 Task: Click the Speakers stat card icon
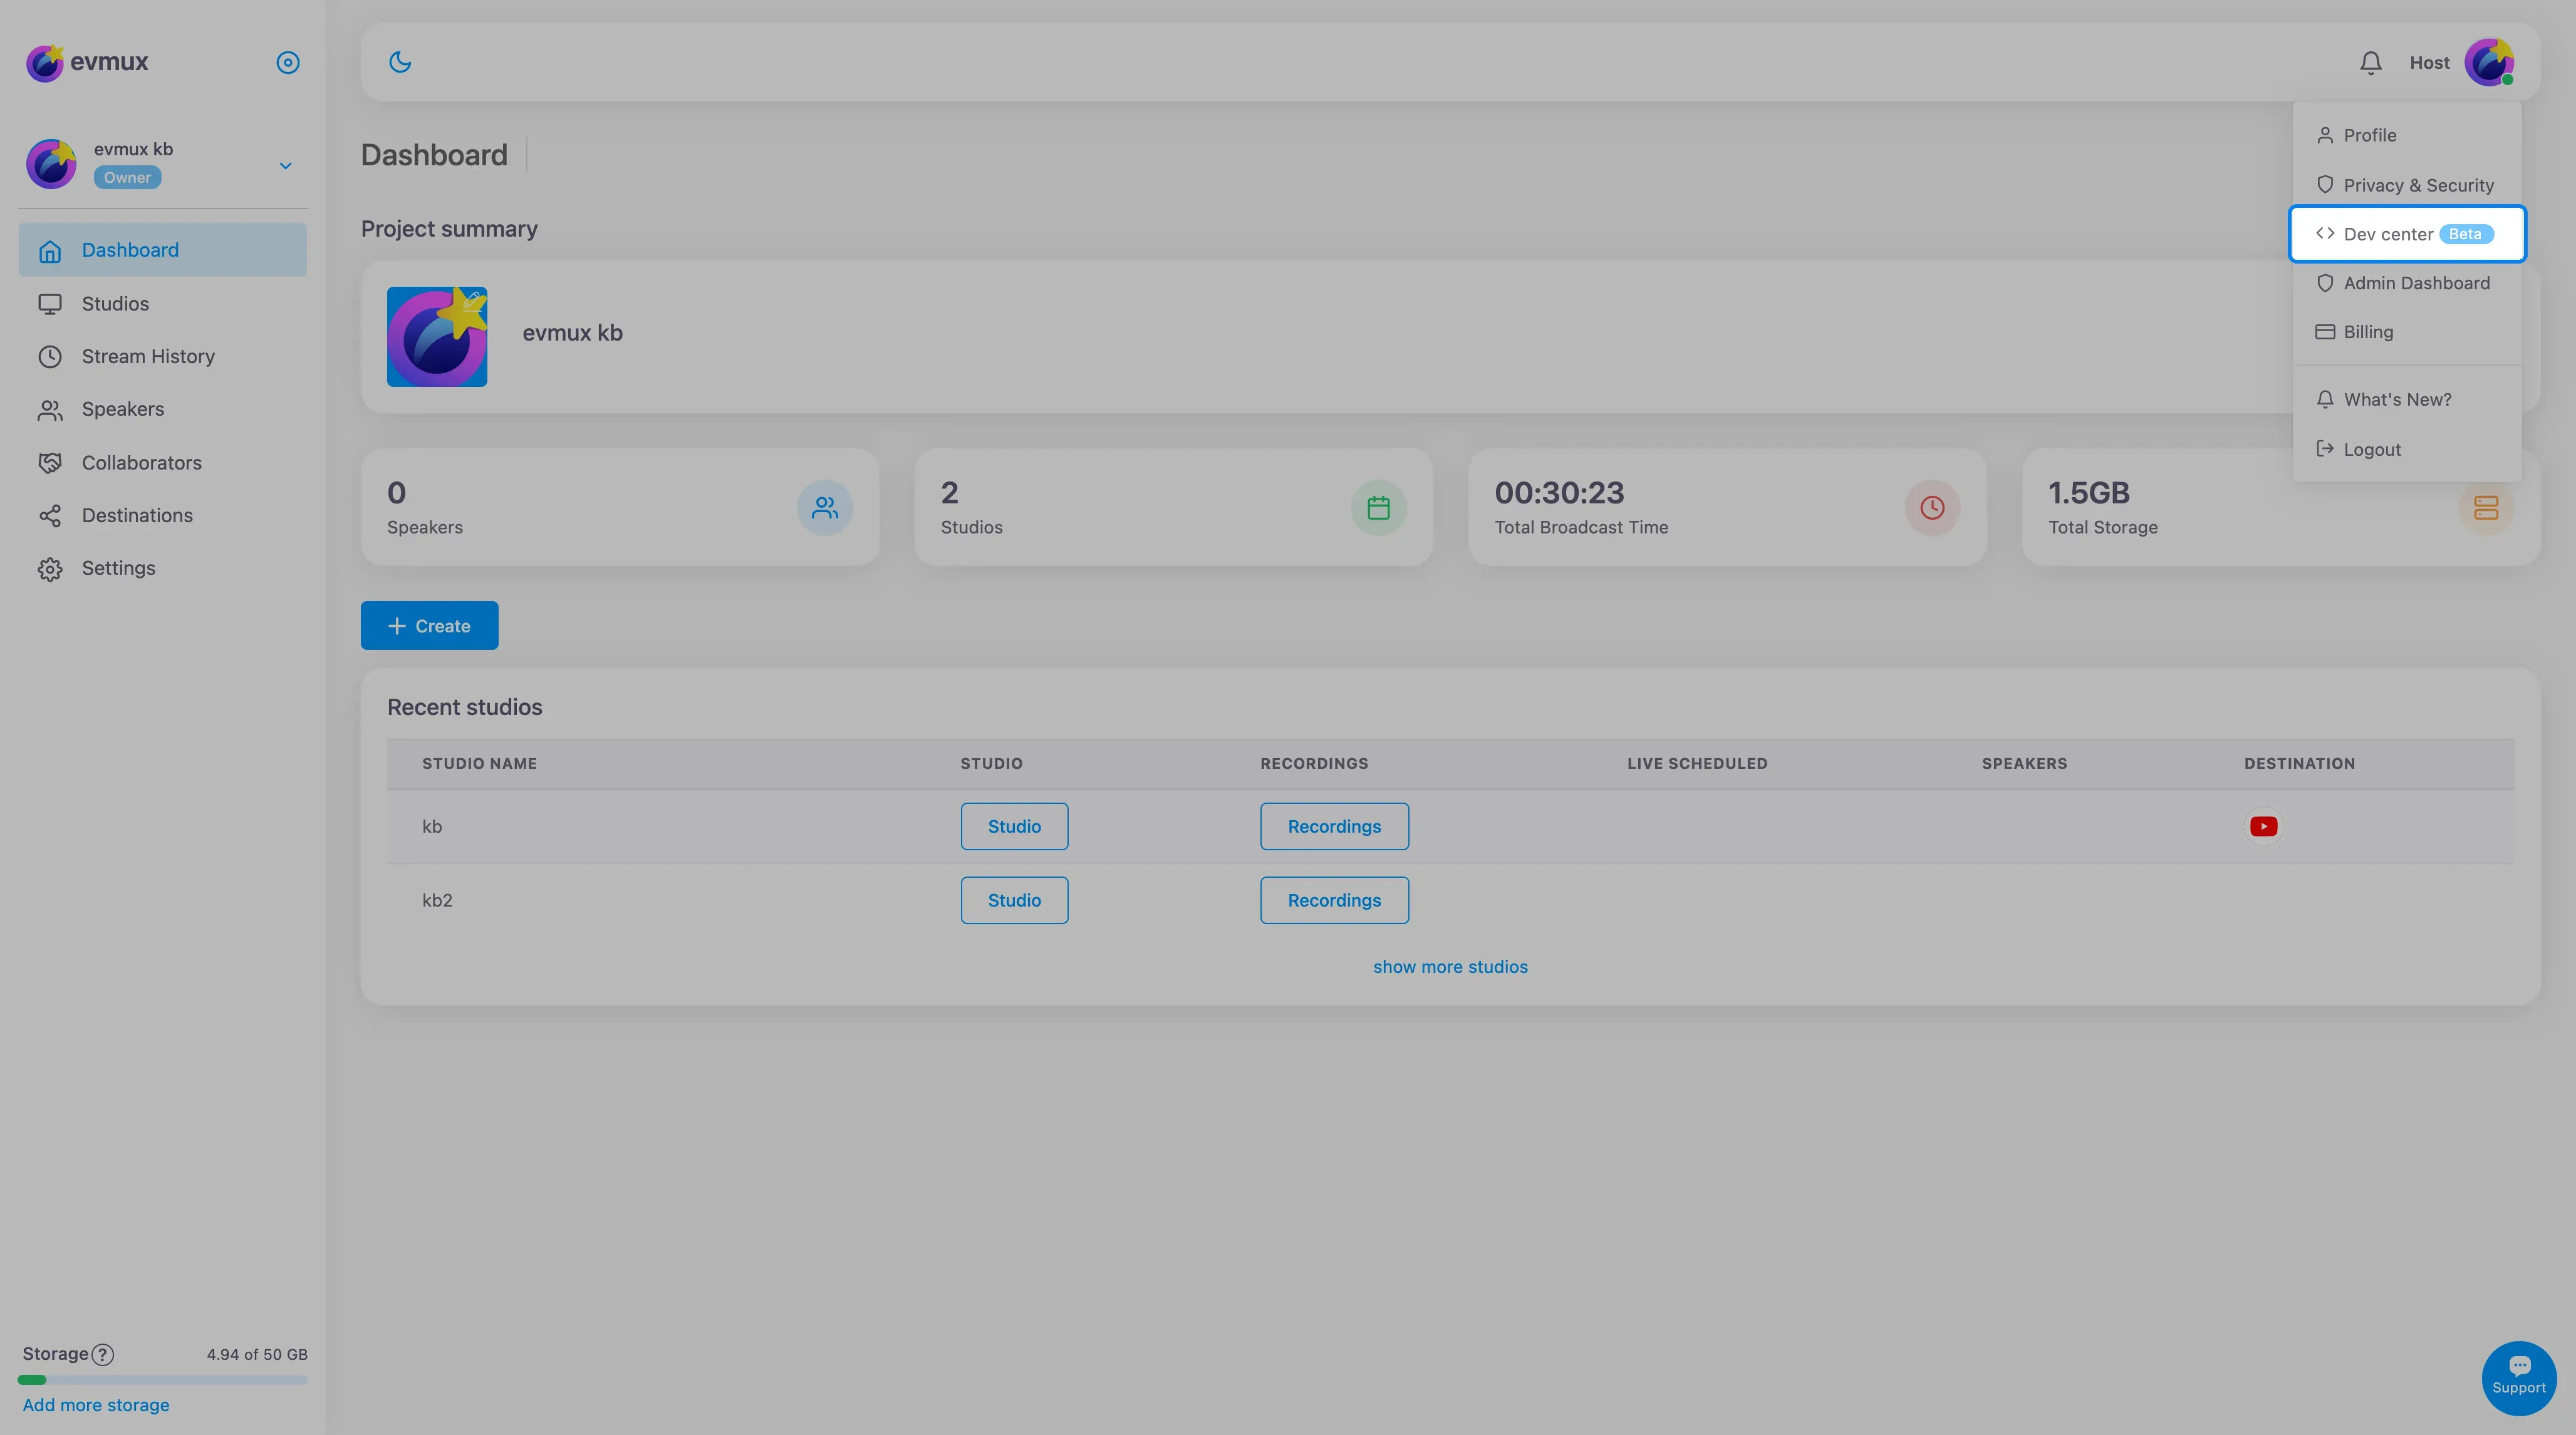click(x=825, y=508)
